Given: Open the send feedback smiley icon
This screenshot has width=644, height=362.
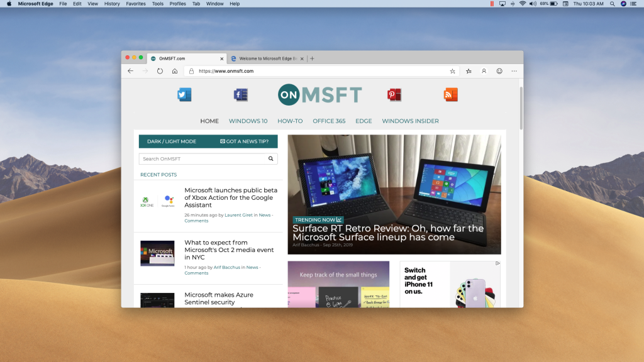Looking at the screenshot, I should pos(499,71).
